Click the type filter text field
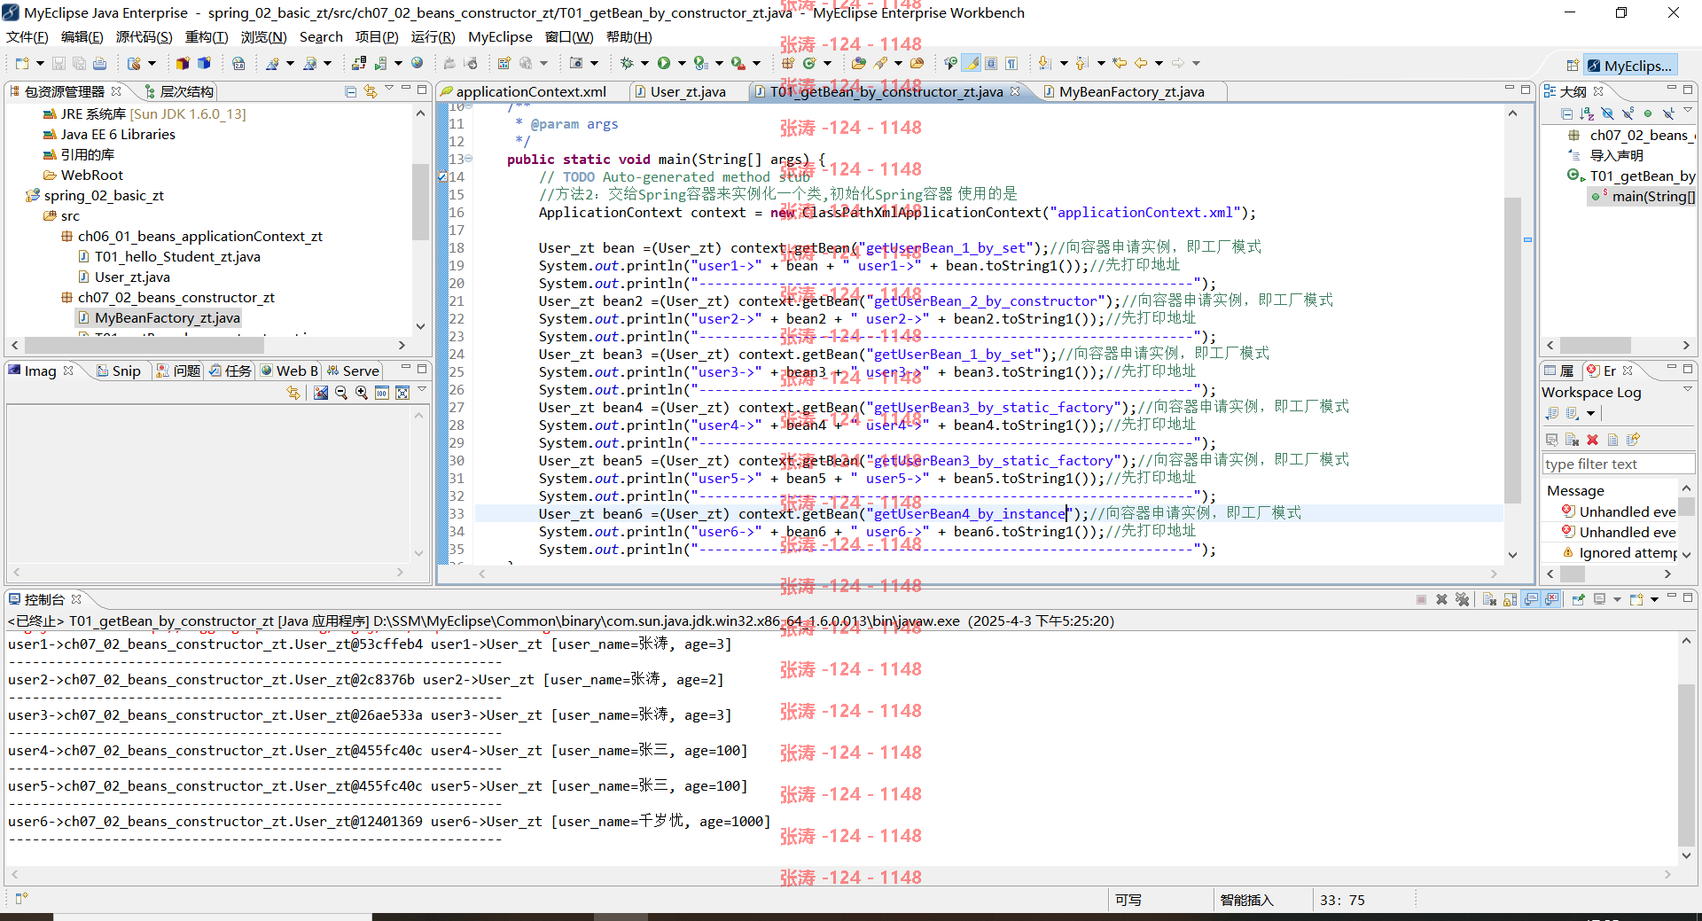 (1618, 464)
